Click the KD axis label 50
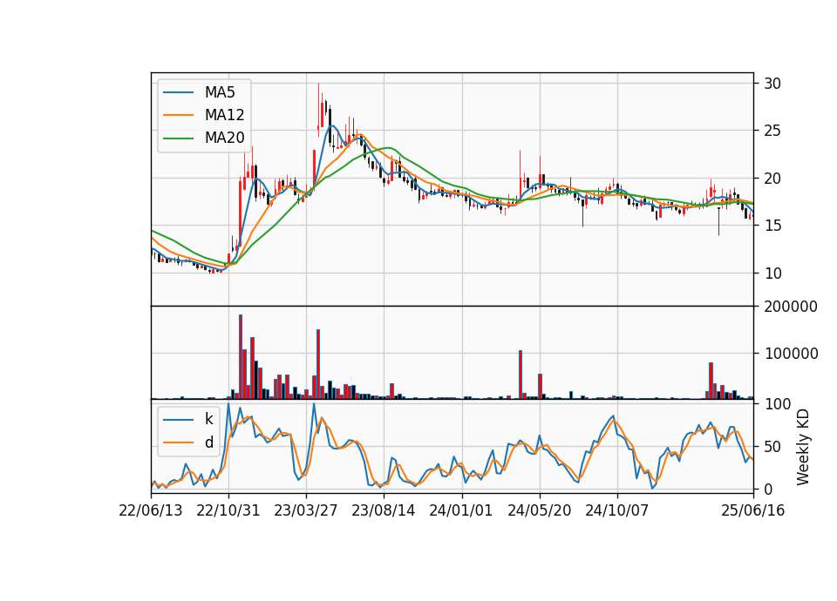 (x=772, y=447)
